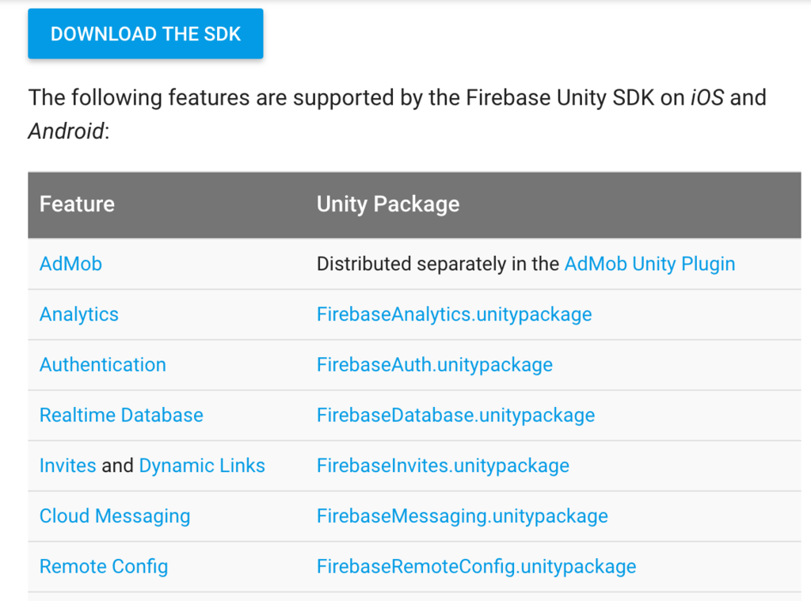Open the Authentication feature link
This screenshot has height=601, width=811.
tap(103, 365)
